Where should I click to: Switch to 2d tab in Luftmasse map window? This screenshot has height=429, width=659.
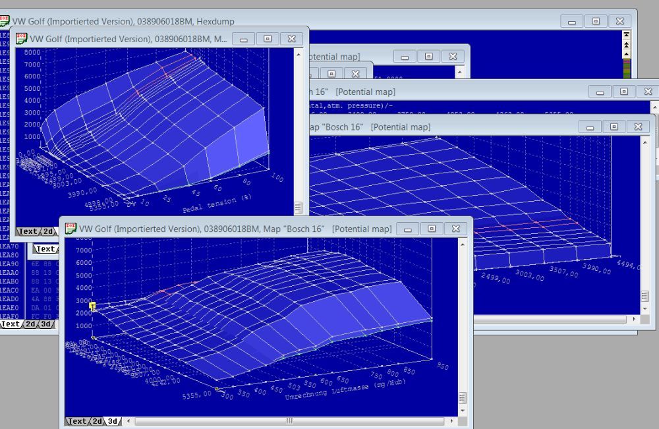coord(97,421)
